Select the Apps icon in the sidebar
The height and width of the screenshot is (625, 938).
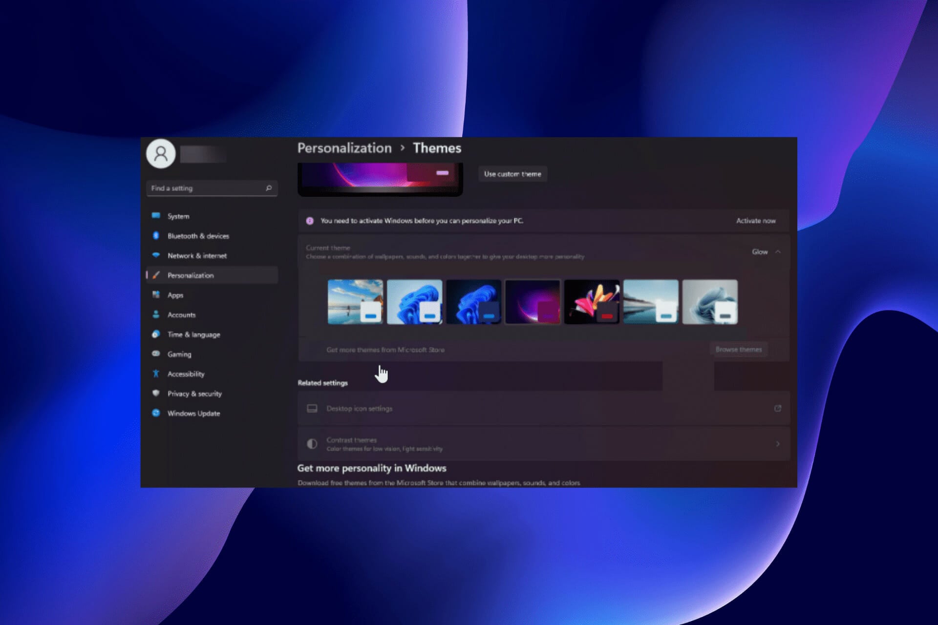[x=156, y=295]
